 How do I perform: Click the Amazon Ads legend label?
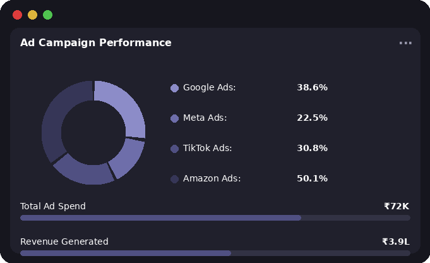tap(212, 178)
